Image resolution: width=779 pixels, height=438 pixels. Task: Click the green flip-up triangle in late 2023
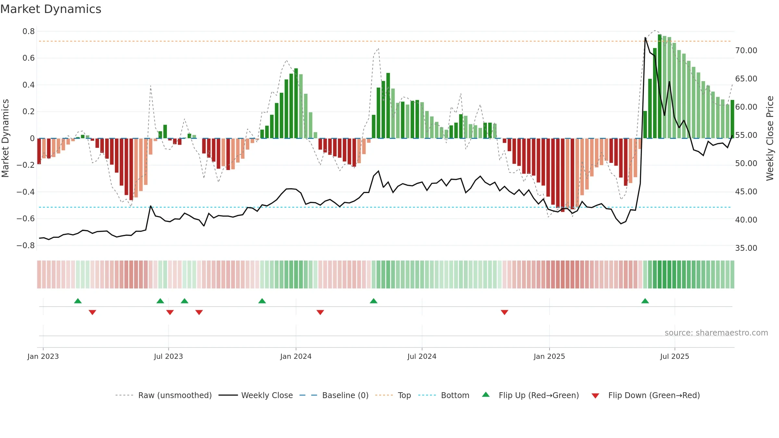pyautogui.click(x=262, y=301)
